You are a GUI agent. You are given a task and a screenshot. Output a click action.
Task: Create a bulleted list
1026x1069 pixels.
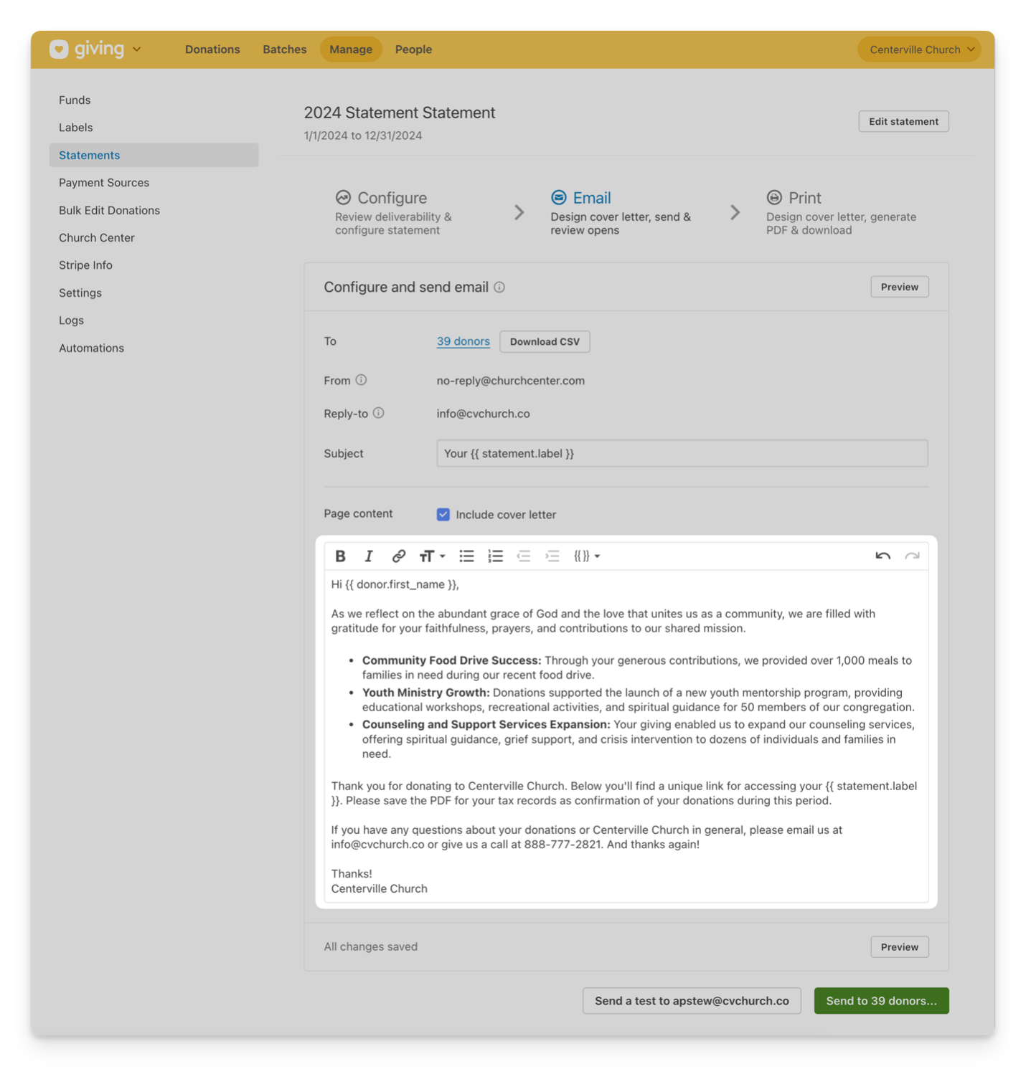coord(466,556)
